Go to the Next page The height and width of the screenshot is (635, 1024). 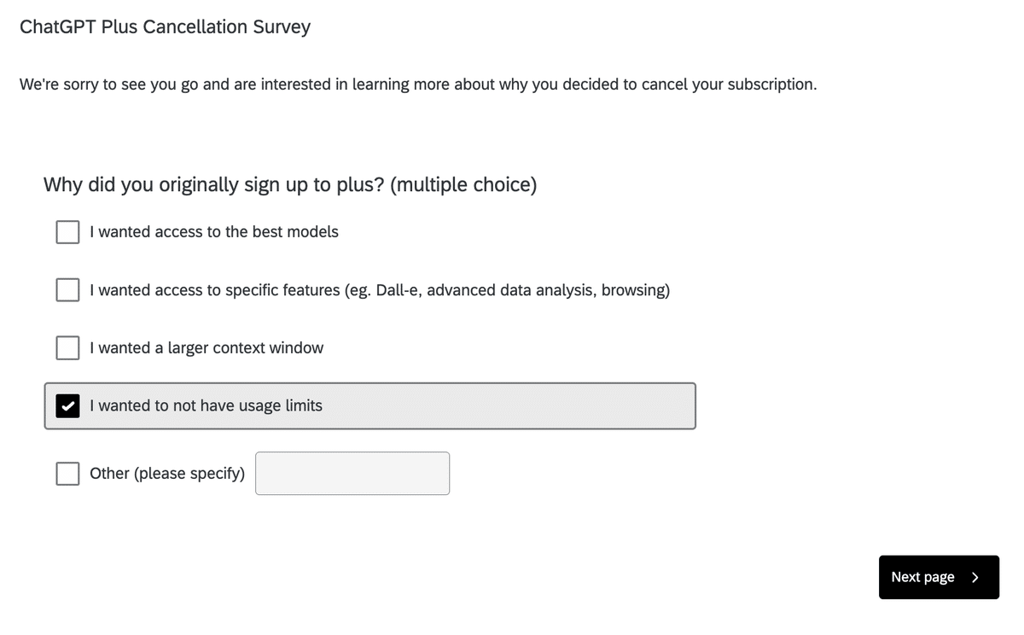point(939,577)
